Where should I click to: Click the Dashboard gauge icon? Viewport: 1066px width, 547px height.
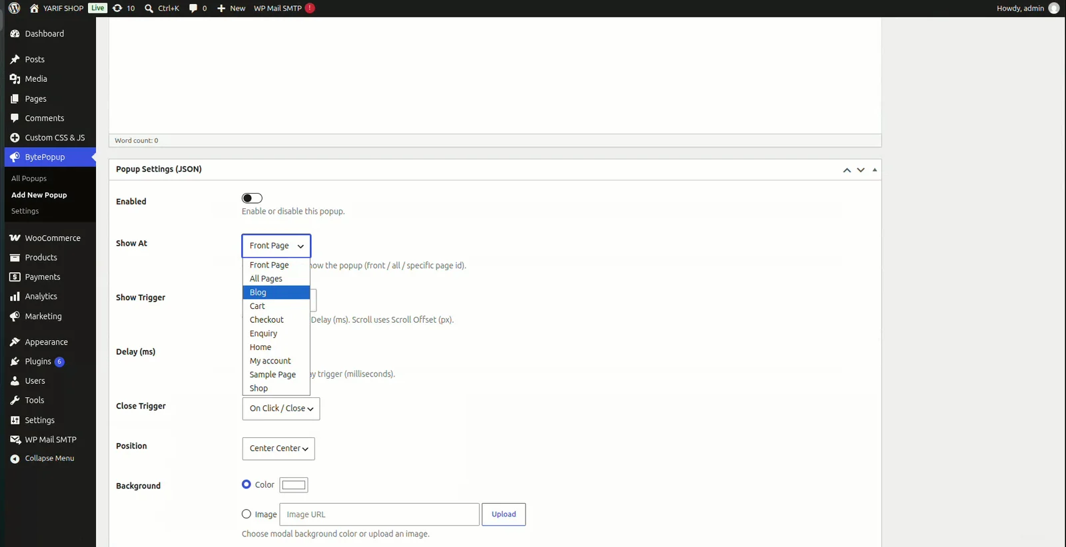15,33
